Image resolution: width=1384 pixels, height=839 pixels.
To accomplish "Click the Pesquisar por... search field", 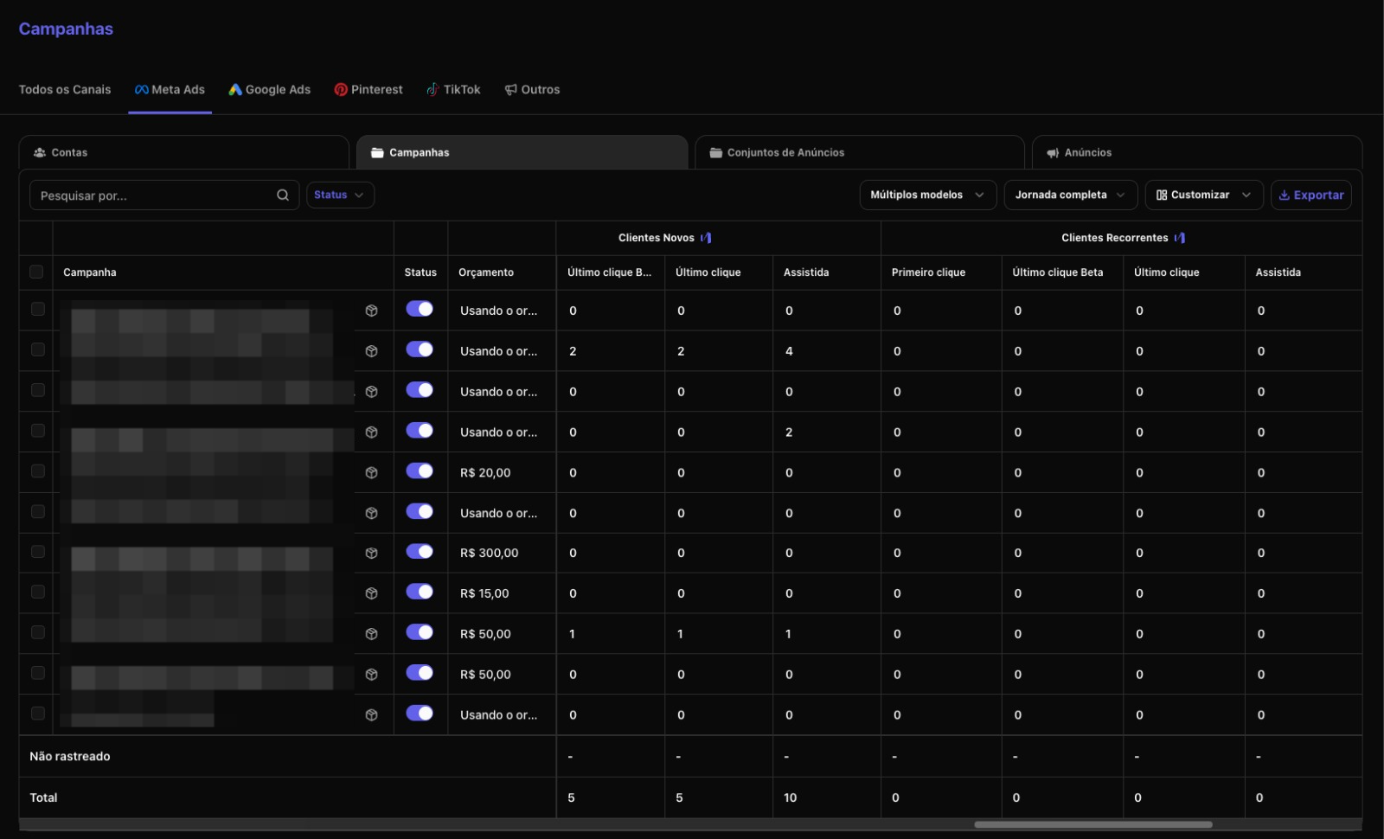I will pos(164,195).
